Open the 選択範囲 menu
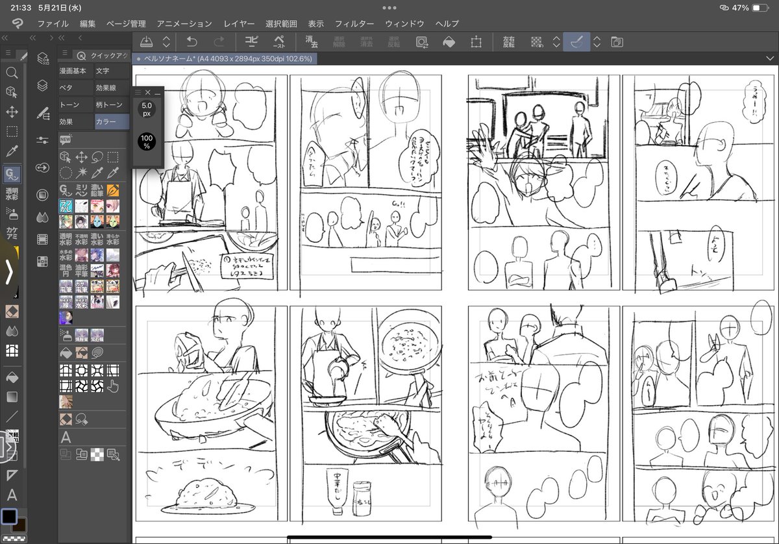The height and width of the screenshot is (544, 779). [x=282, y=23]
